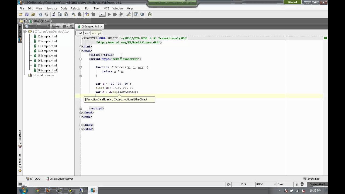Fold the head tag in gutter
Viewport: 345px width, 194px height.
[x=81, y=51]
